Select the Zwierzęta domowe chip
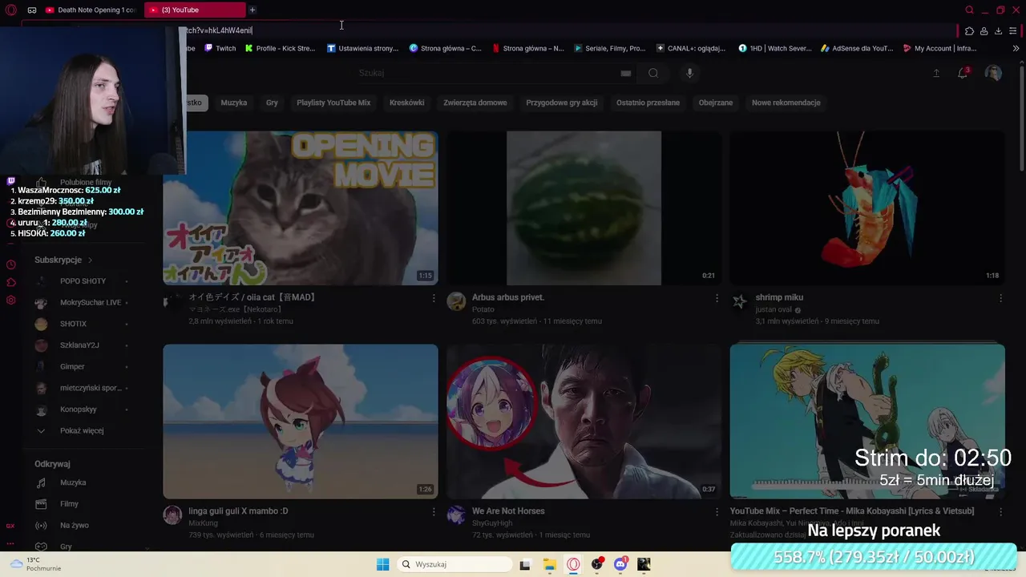This screenshot has height=577, width=1026. pos(475,103)
